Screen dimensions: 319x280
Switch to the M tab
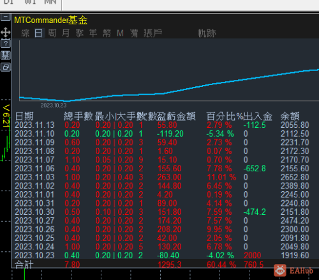coord(120,33)
